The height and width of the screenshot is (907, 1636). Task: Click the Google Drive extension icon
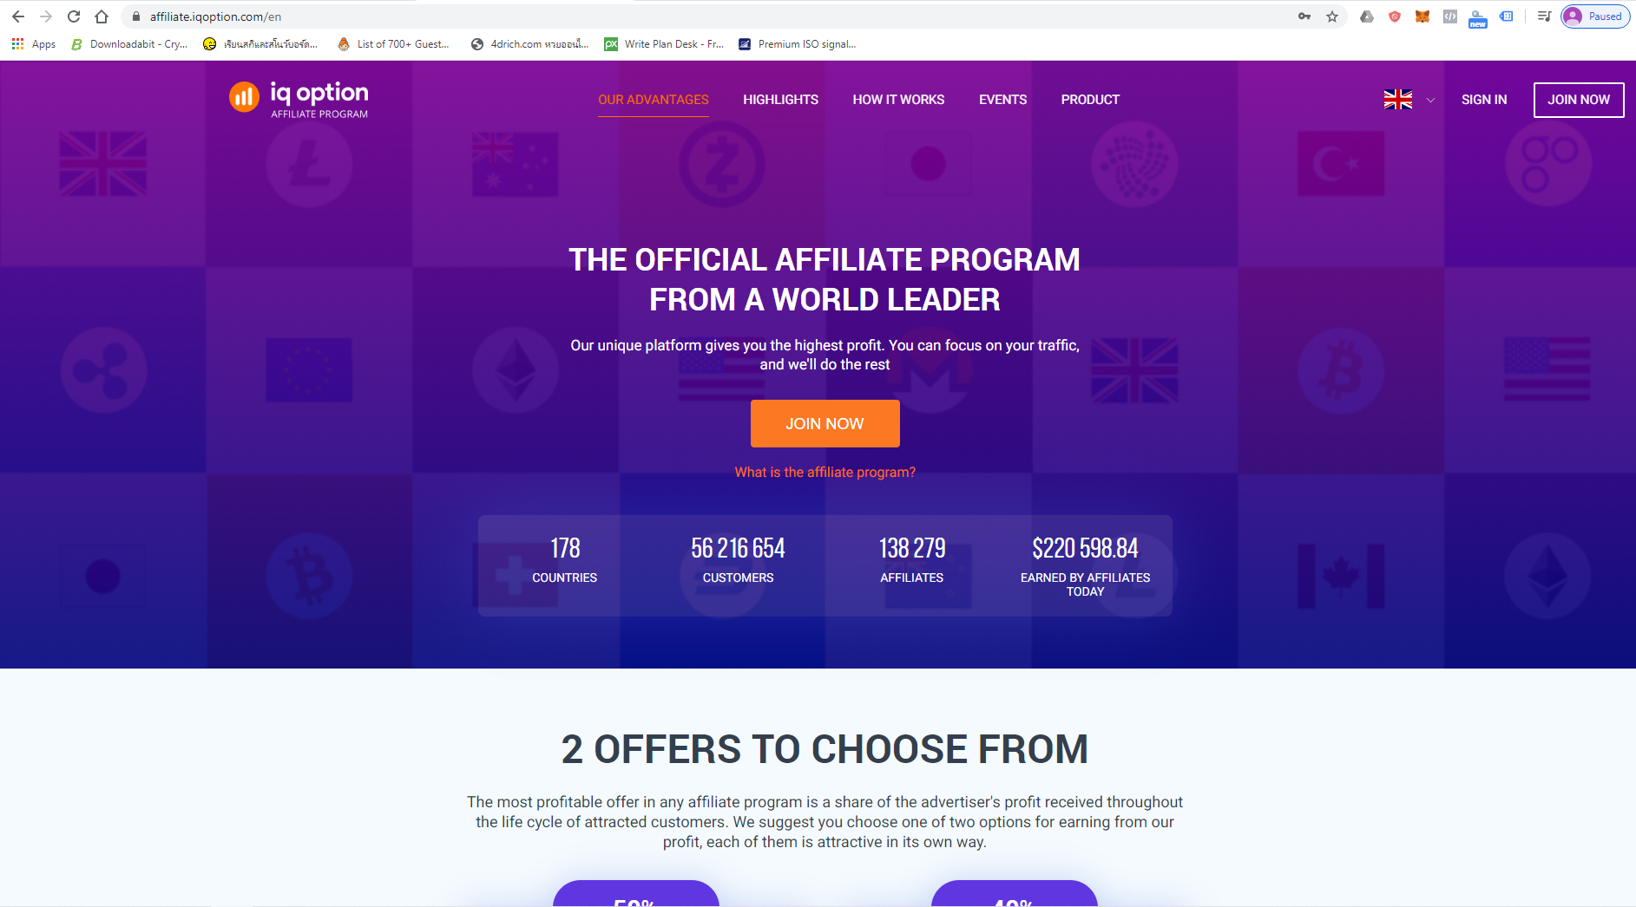point(1367,16)
